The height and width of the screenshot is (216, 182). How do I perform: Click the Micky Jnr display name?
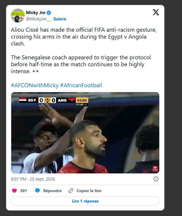tap(36, 13)
